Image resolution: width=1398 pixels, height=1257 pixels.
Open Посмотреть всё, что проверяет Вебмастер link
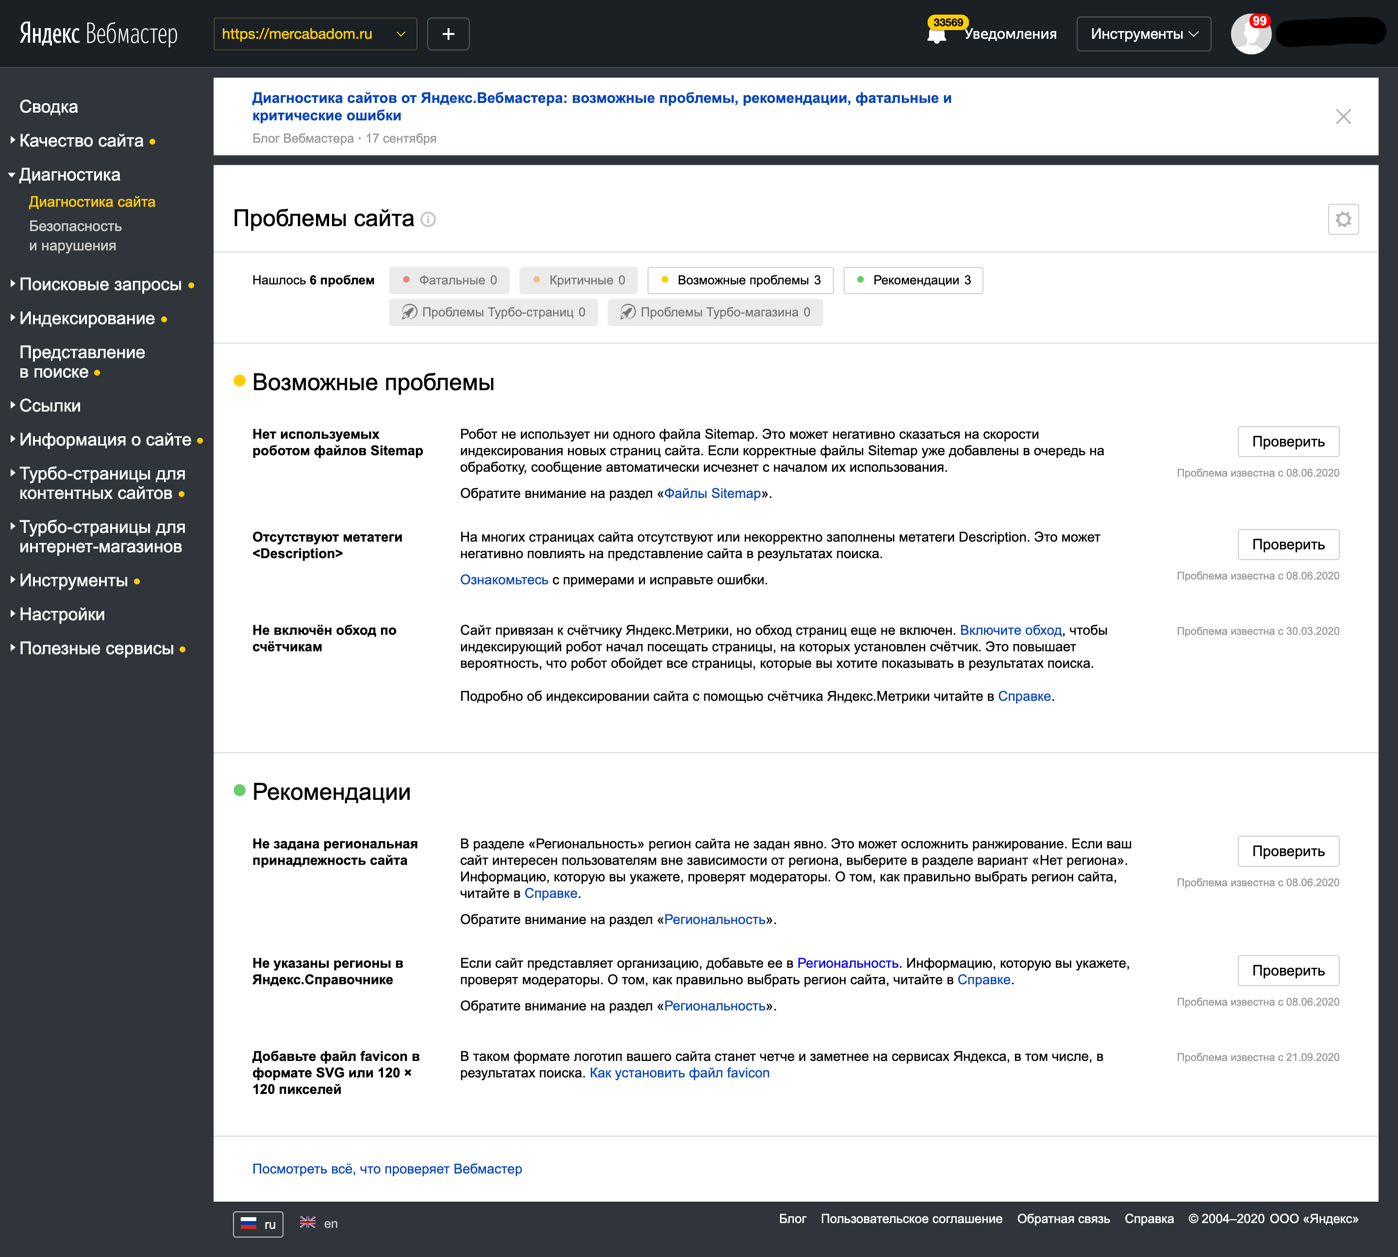[x=387, y=1169]
